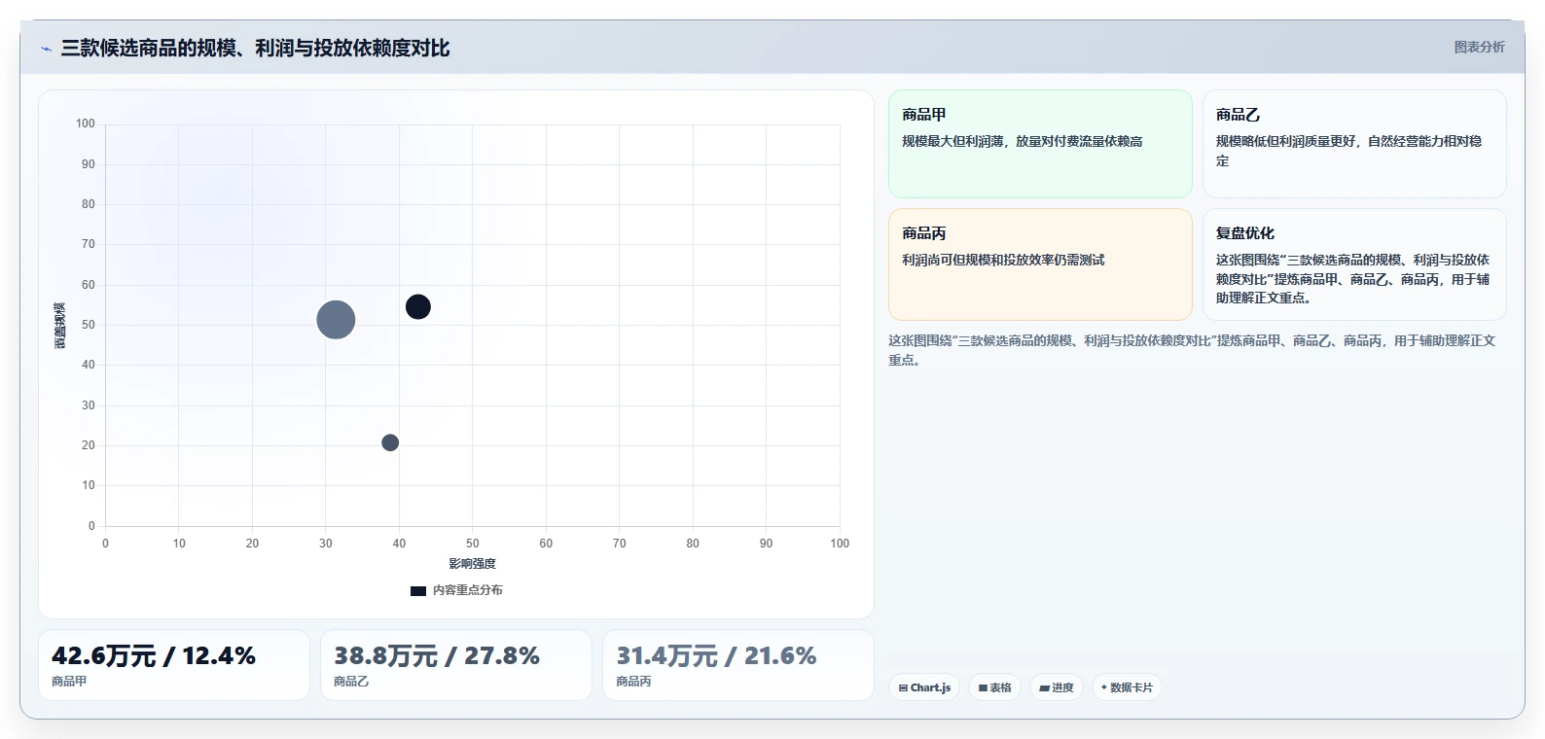
Task: Click the 影响强度 x-axis title
Action: 473,564
